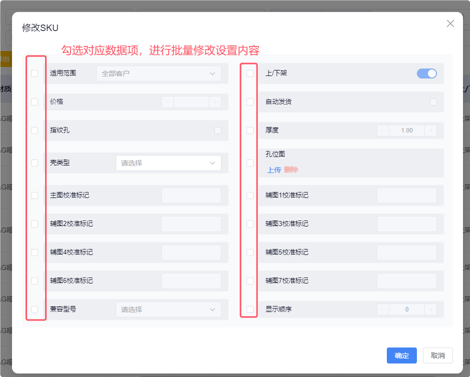The height and width of the screenshot is (377, 470).
Task: Click the 价格 number input field
Action: (x=191, y=102)
